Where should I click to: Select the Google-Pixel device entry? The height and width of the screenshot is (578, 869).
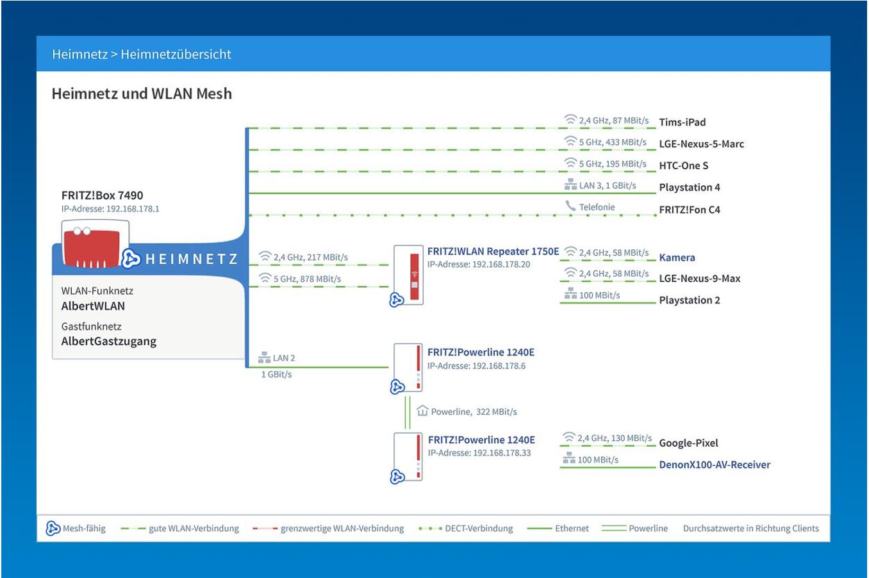(x=688, y=443)
